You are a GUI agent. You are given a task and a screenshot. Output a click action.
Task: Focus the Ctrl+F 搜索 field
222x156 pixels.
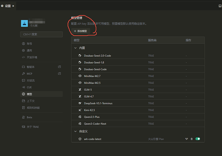[x=42, y=34]
